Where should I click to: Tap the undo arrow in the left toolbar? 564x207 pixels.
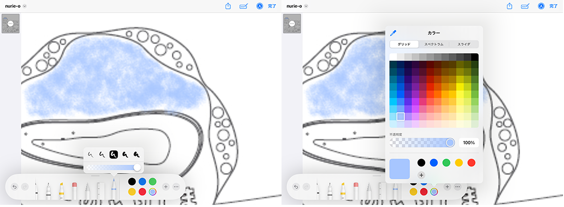tap(15, 187)
